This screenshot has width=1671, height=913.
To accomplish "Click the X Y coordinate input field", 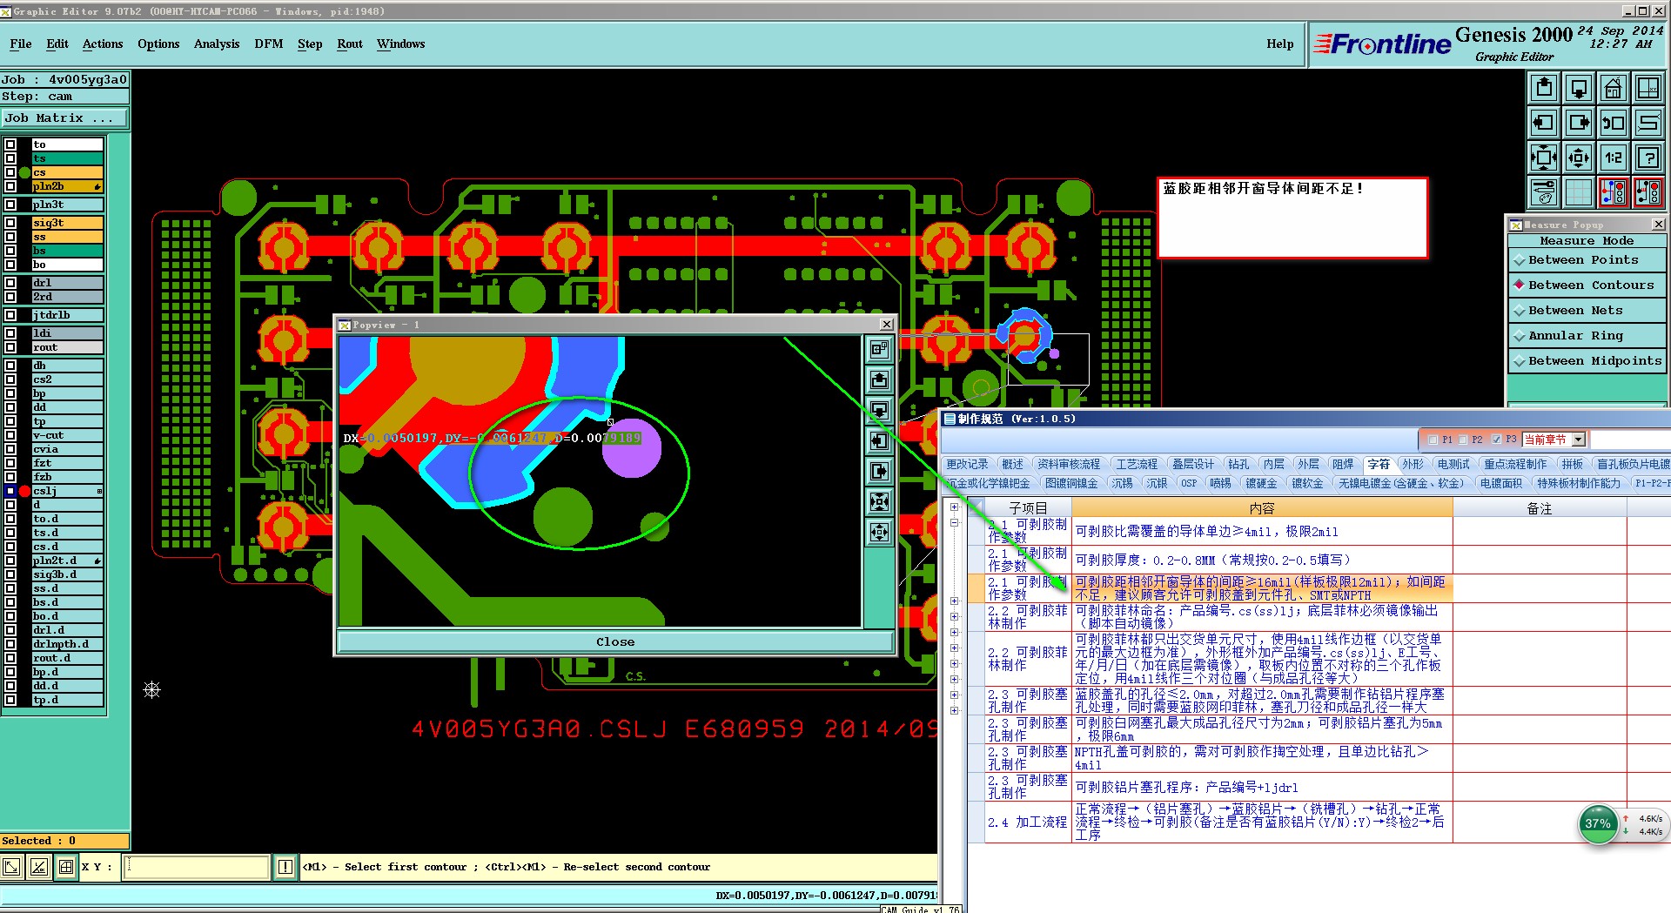I will pos(197,867).
